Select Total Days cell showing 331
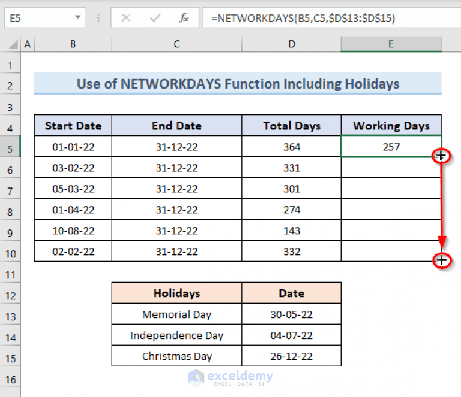This screenshot has height=397, width=461. 291,168
